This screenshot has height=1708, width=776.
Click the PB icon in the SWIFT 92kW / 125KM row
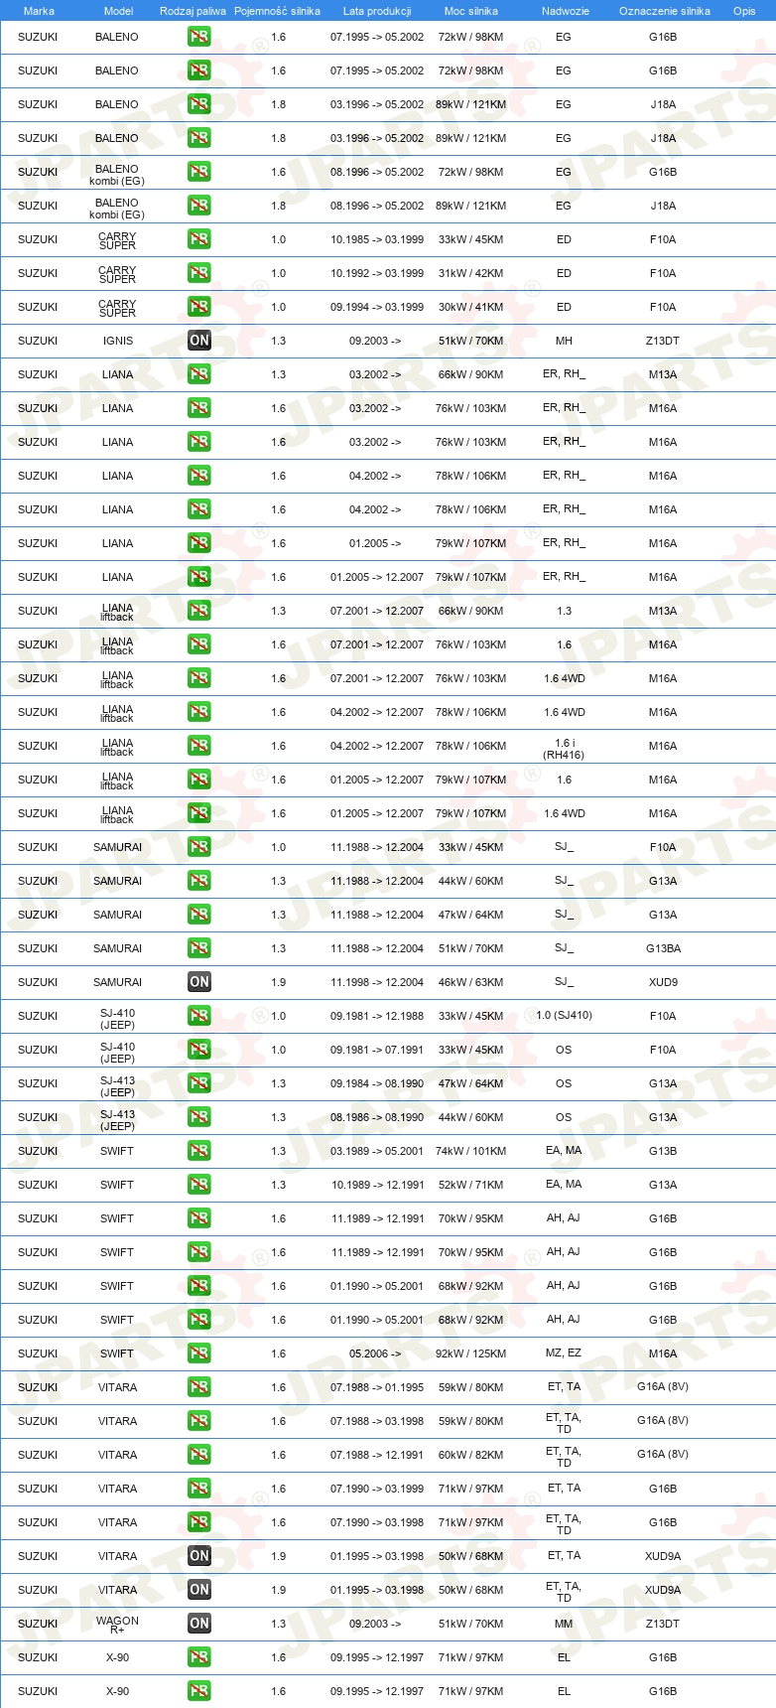[x=199, y=1353]
